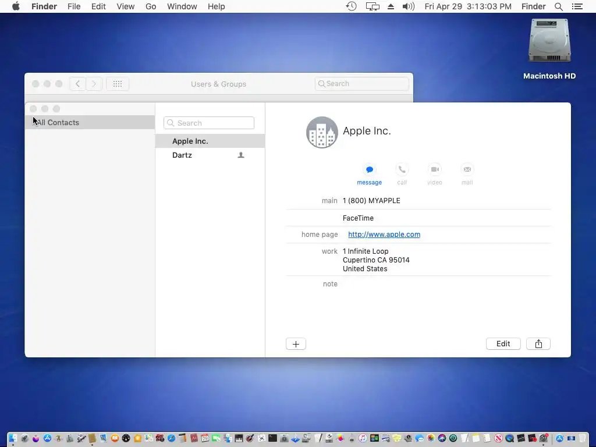Click the main phone label
This screenshot has height=447, width=596.
pyautogui.click(x=329, y=201)
